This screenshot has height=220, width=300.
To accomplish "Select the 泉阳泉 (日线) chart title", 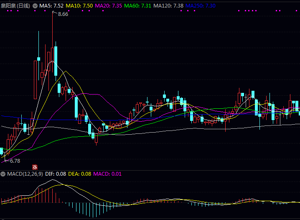I will point(15,6).
